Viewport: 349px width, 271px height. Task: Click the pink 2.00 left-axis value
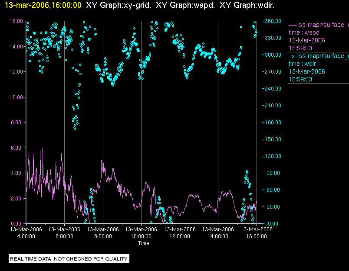coord(17,198)
